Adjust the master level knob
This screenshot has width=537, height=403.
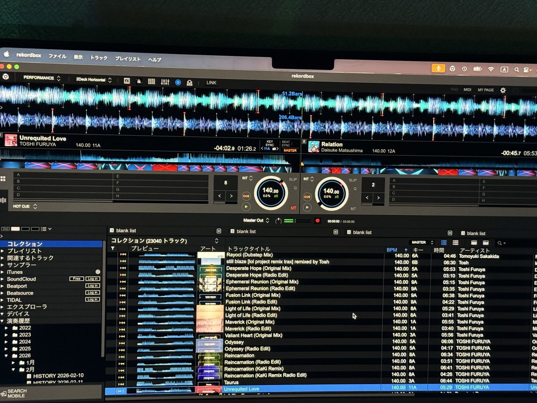pyautogui.click(x=277, y=221)
